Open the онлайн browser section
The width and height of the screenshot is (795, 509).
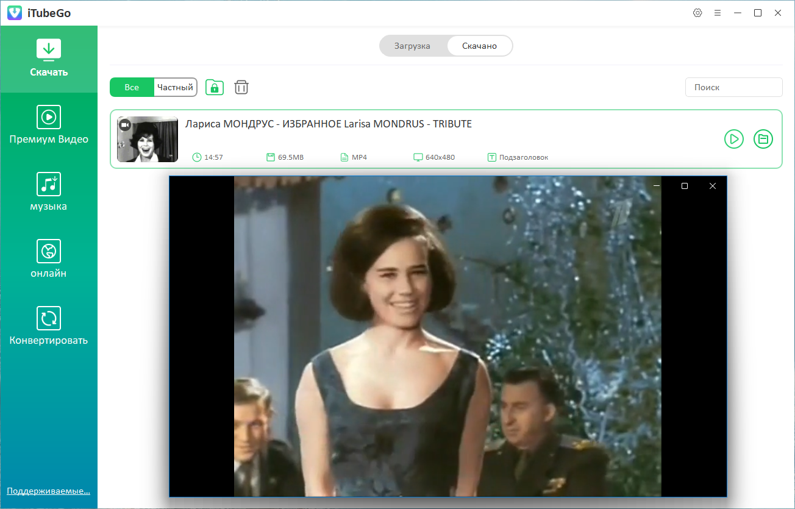tap(49, 259)
